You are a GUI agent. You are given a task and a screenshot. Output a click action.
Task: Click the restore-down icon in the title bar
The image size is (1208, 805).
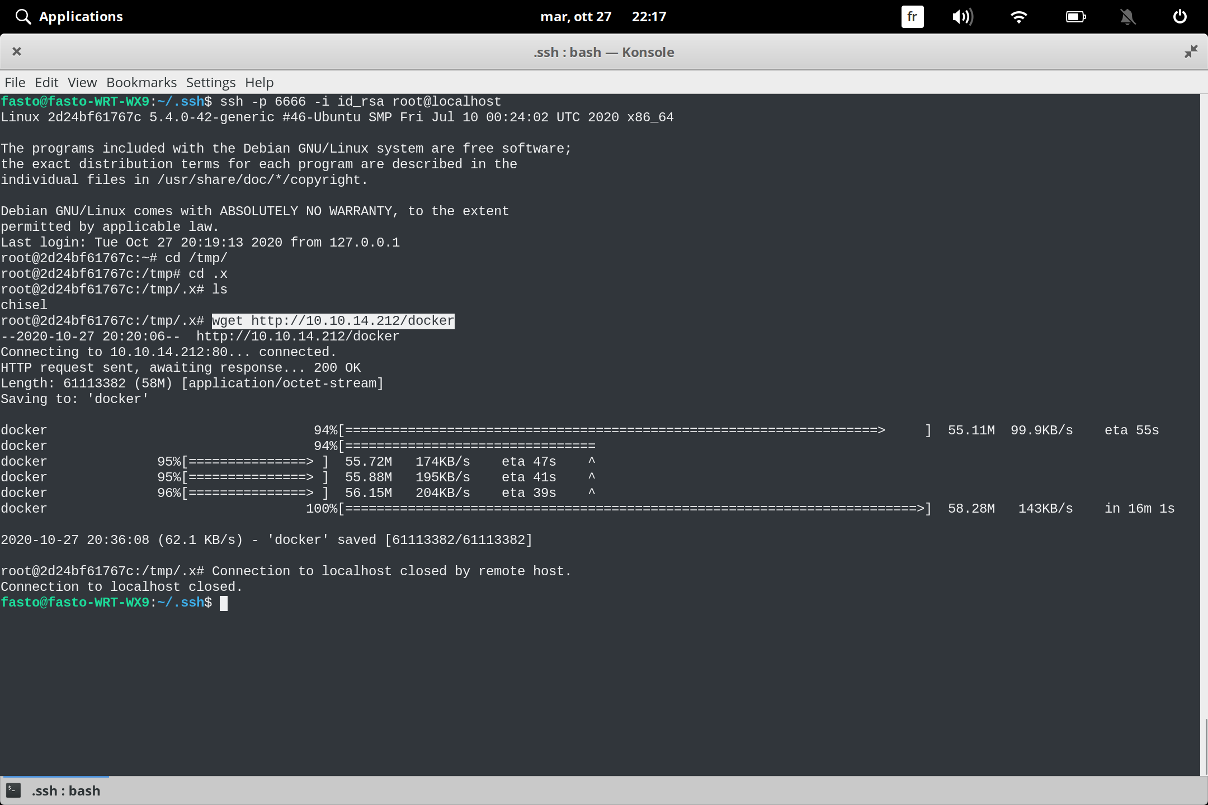point(1191,51)
